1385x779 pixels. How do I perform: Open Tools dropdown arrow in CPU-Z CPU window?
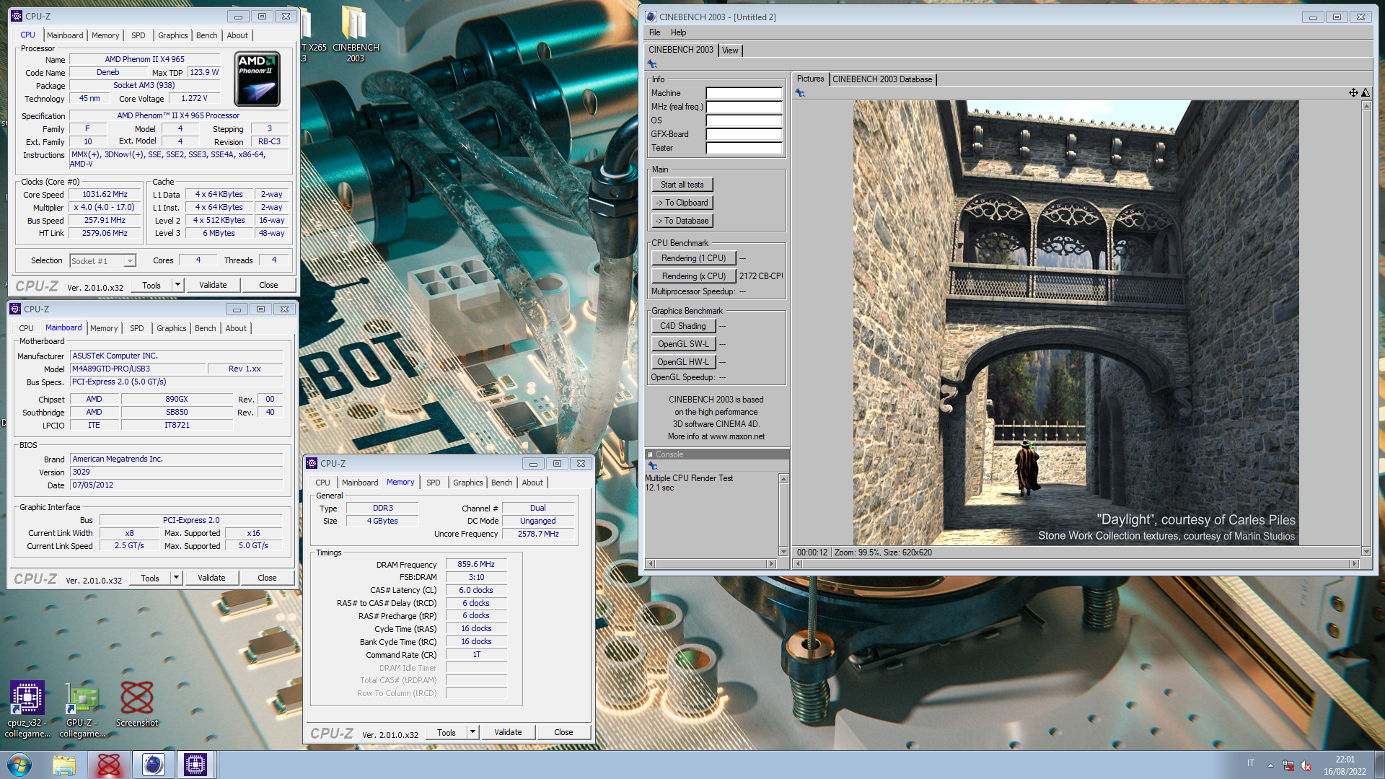(177, 285)
